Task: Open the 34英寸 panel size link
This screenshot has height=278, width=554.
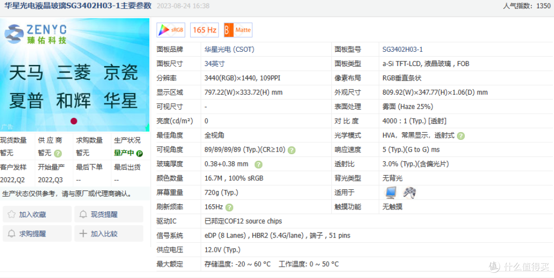Action: coord(214,64)
